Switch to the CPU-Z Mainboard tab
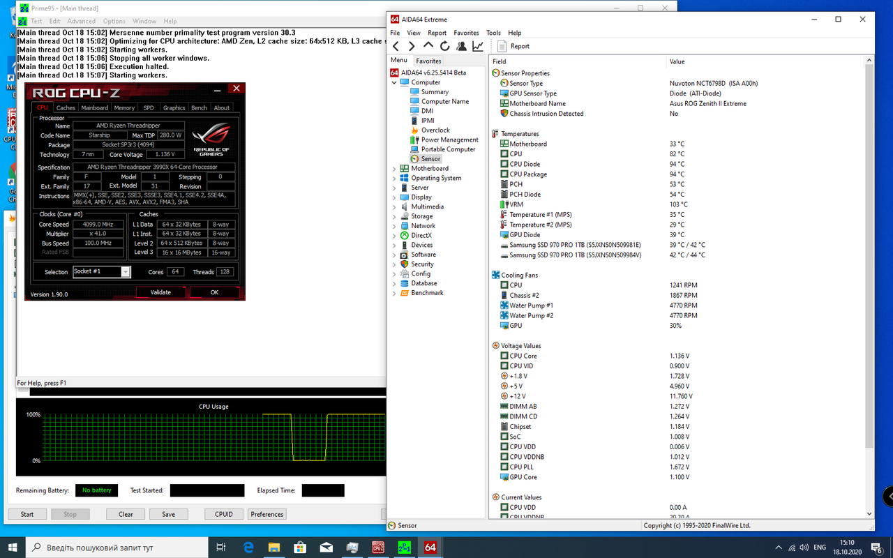Viewport: 893px width, 558px height. [94, 108]
